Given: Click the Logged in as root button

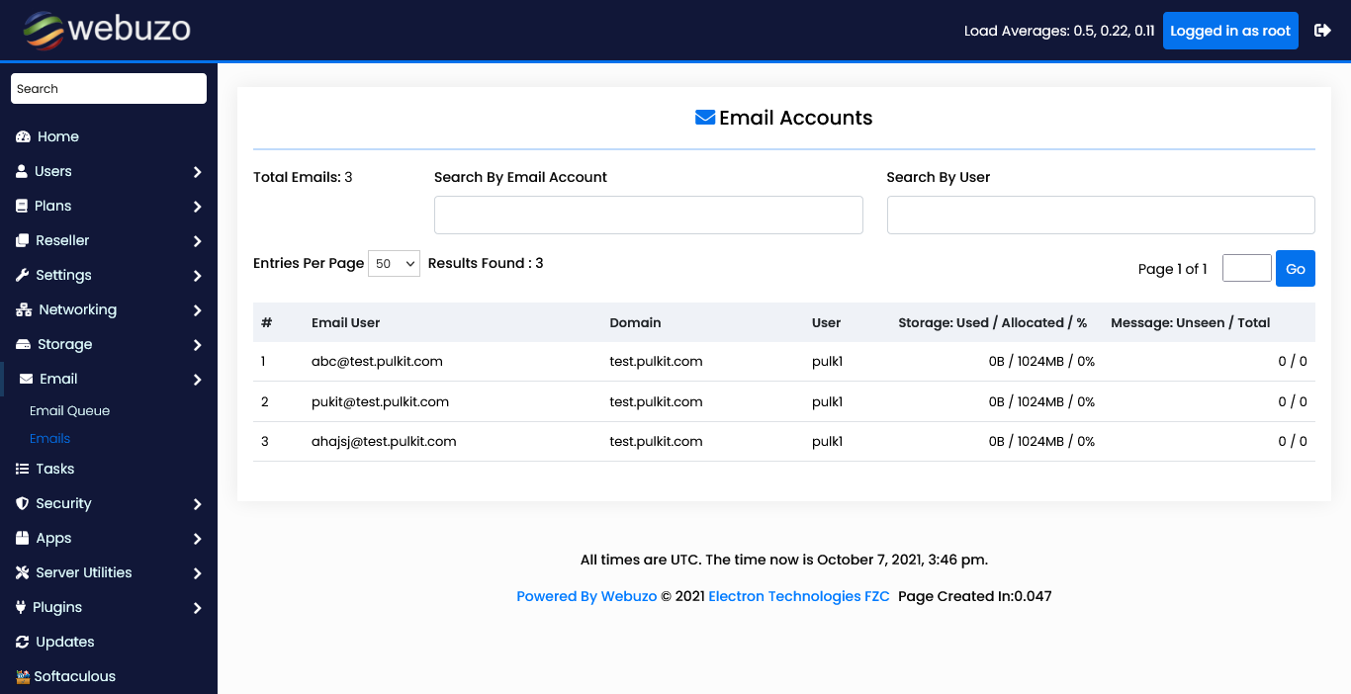Looking at the screenshot, I should coord(1229,31).
